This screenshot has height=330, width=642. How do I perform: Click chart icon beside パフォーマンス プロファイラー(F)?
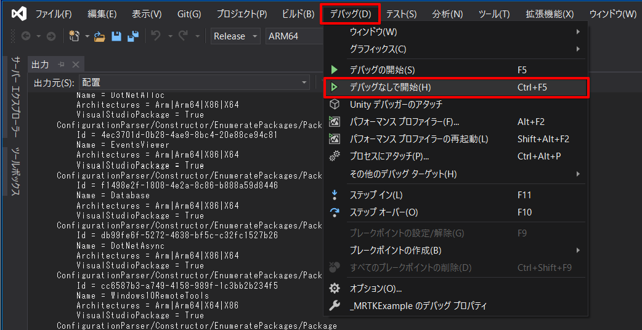click(x=335, y=122)
